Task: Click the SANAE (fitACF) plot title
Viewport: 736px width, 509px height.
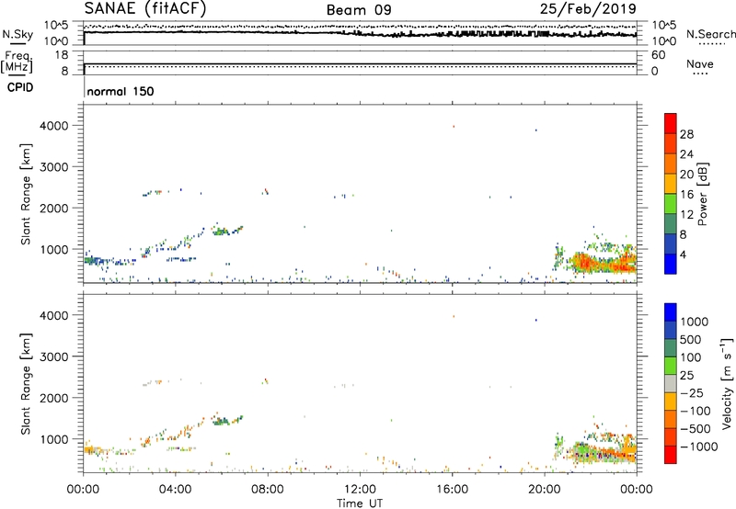Action: click(x=145, y=8)
